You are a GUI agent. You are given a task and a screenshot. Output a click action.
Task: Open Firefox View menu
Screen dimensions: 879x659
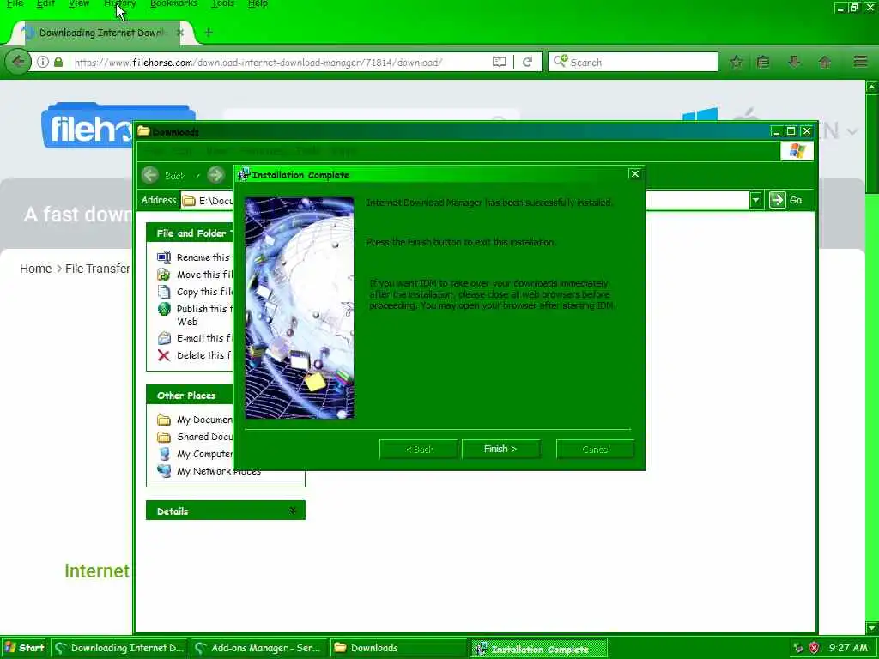(79, 4)
